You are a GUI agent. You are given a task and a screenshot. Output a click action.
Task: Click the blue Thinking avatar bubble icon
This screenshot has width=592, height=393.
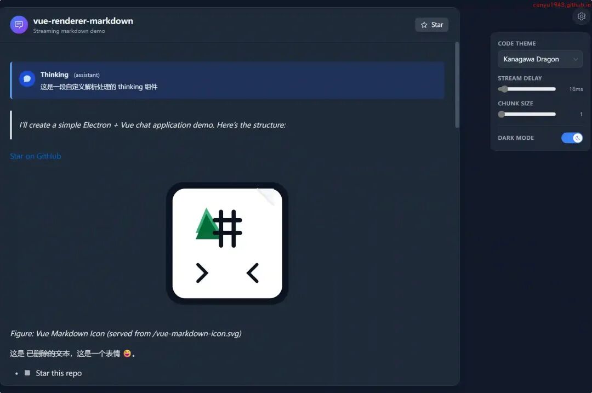(27, 79)
